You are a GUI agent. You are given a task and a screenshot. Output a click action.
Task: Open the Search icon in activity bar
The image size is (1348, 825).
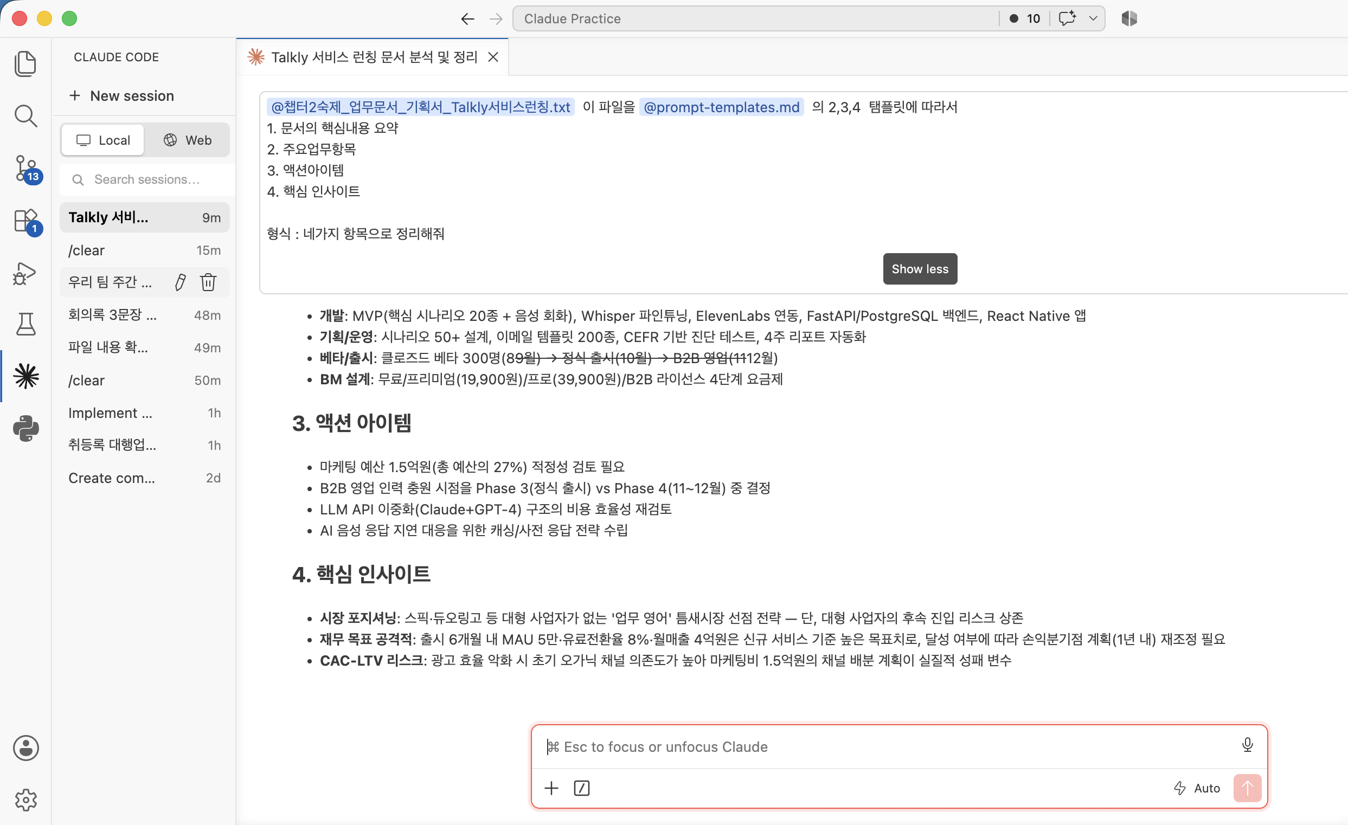pos(25,116)
